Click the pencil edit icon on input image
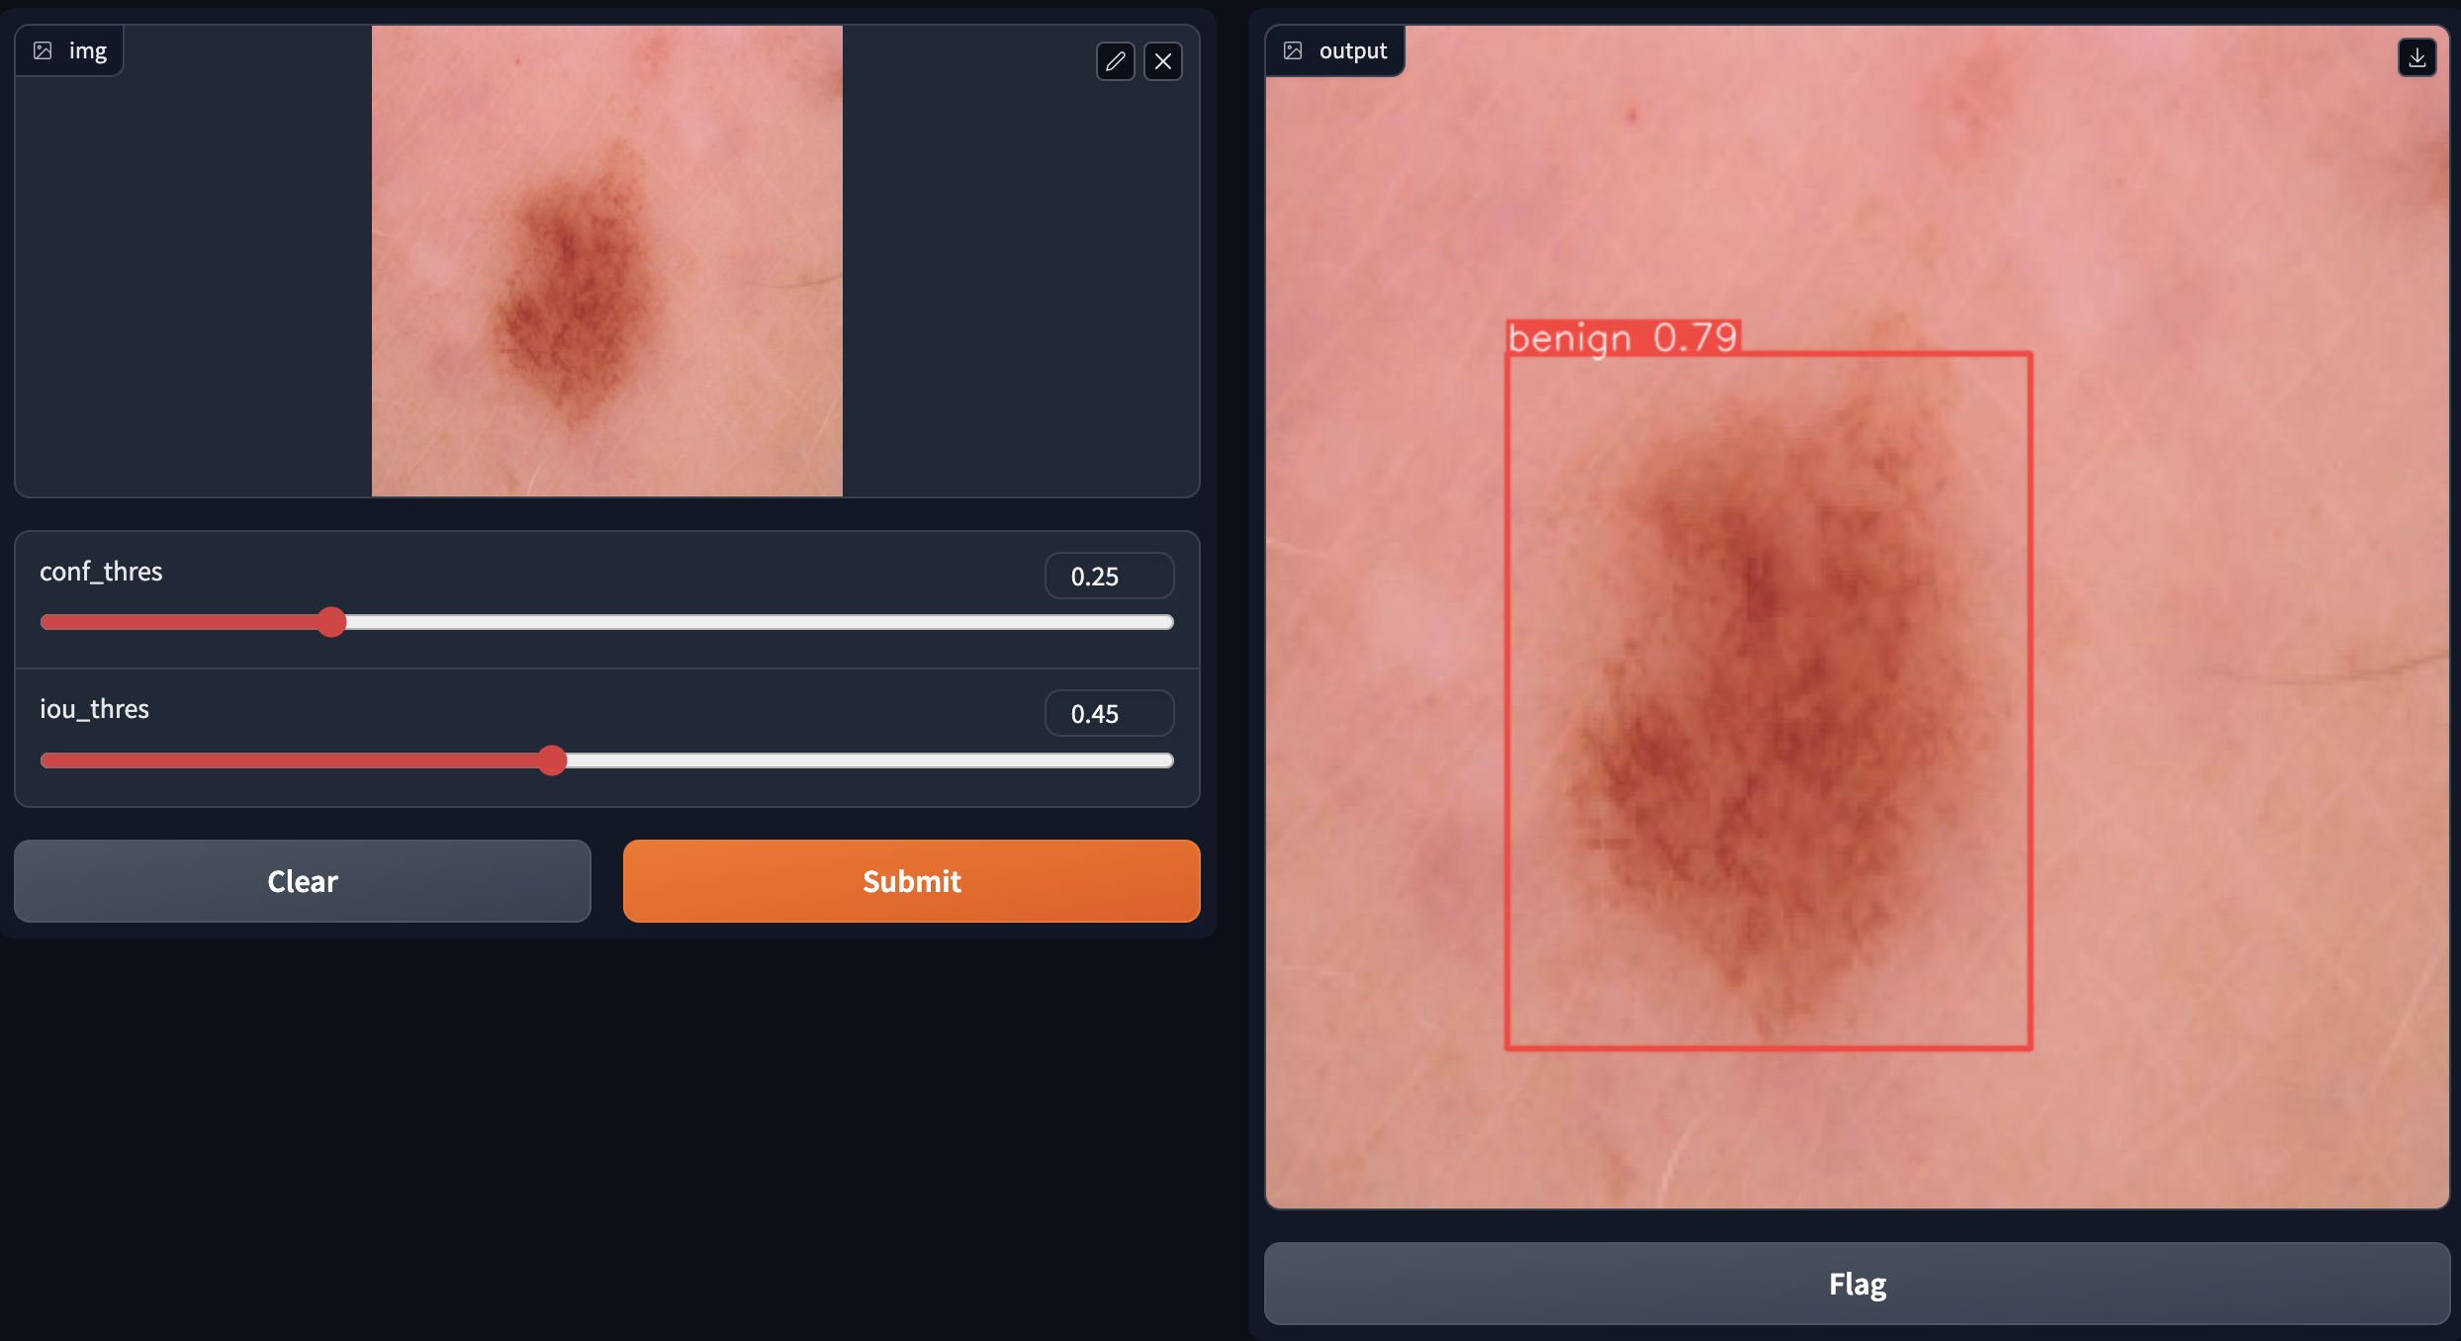The height and width of the screenshot is (1341, 2461). coord(1115,61)
